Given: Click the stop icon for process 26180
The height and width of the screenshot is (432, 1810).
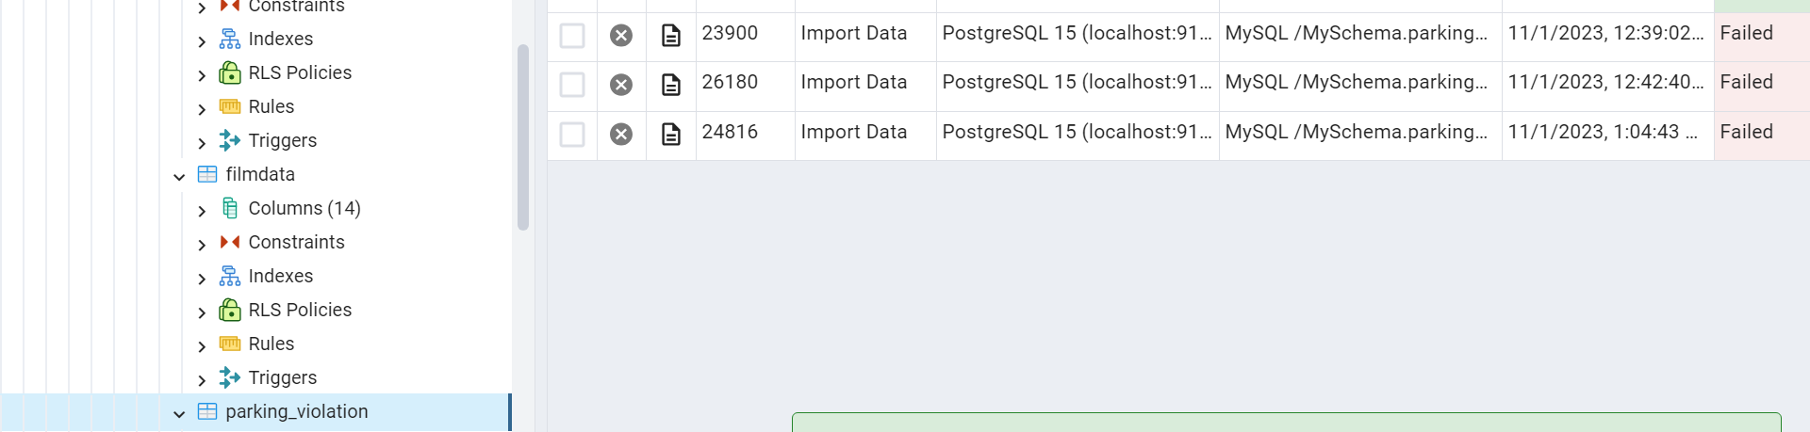Looking at the screenshot, I should (621, 85).
